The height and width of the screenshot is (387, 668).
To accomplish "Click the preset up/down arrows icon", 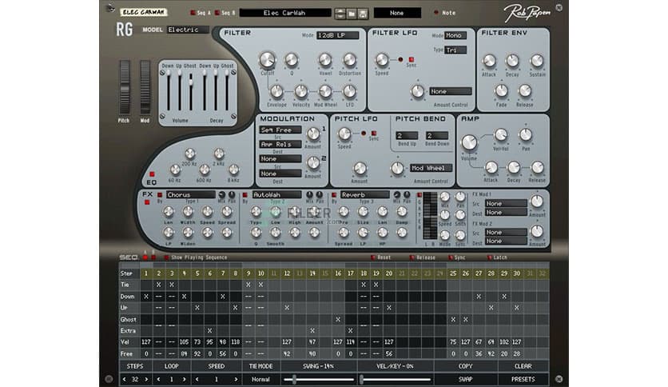I will click(x=340, y=14).
